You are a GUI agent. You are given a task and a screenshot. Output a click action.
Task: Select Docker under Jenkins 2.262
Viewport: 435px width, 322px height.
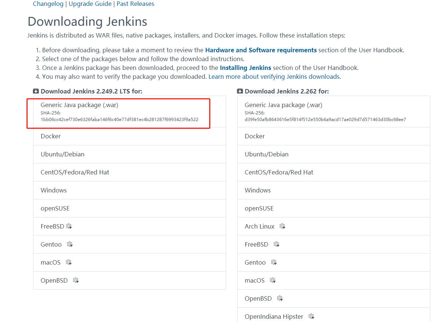pyautogui.click(x=334, y=136)
